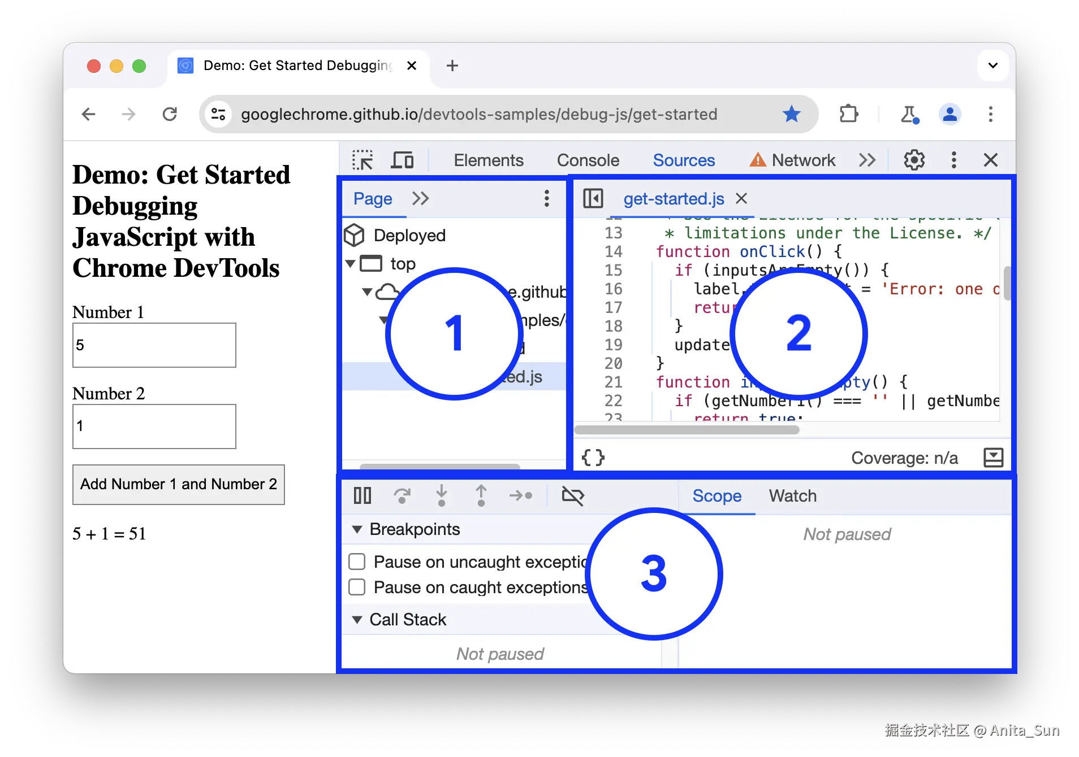Viewport: 1079px width, 757px height.
Task: Open the Sources tab
Action: point(684,160)
